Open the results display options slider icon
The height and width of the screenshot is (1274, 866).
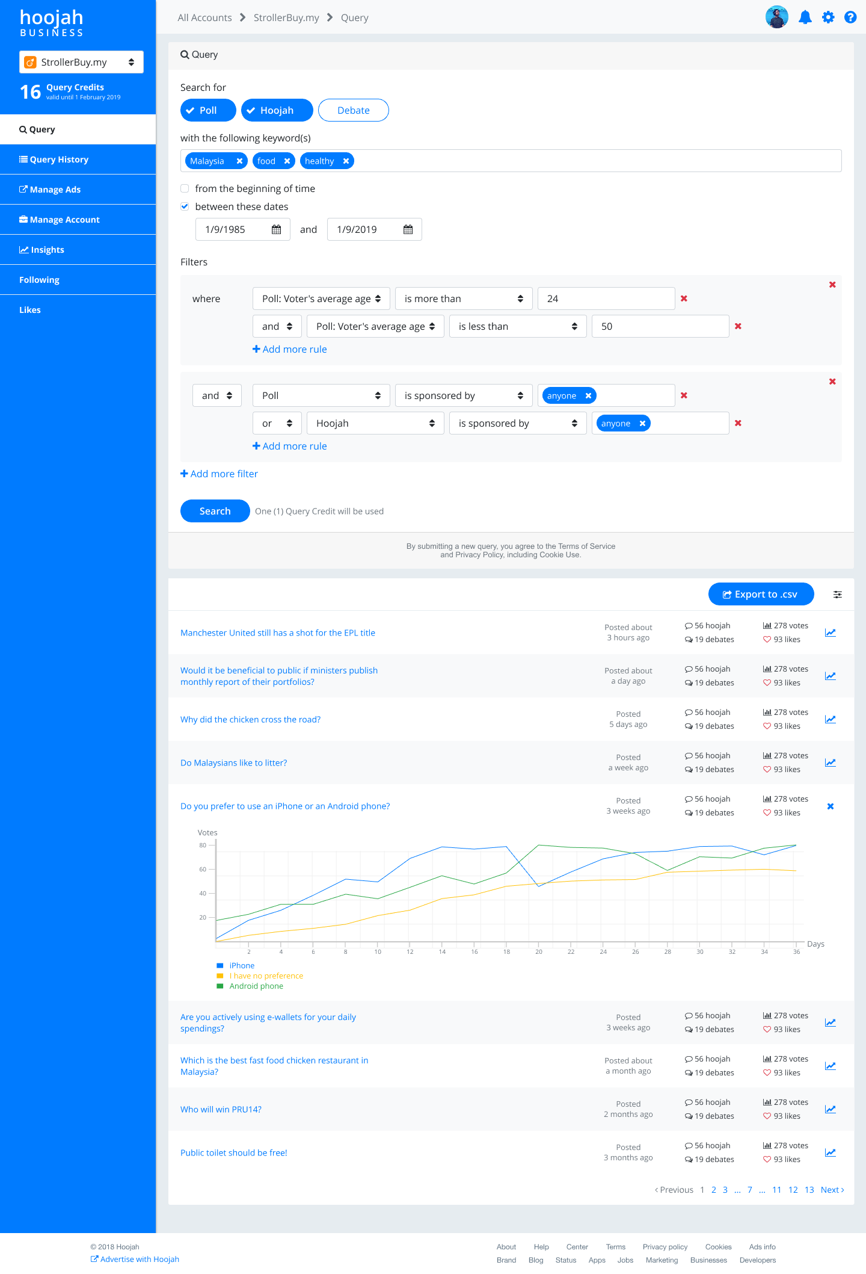(837, 595)
